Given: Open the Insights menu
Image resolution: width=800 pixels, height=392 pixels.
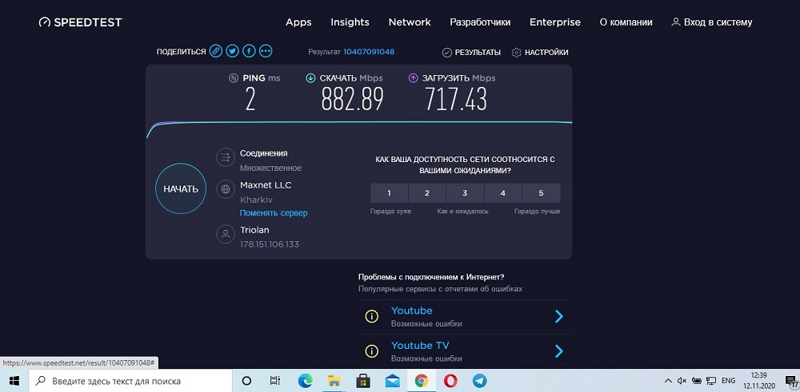Looking at the screenshot, I should pyautogui.click(x=350, y=22).
